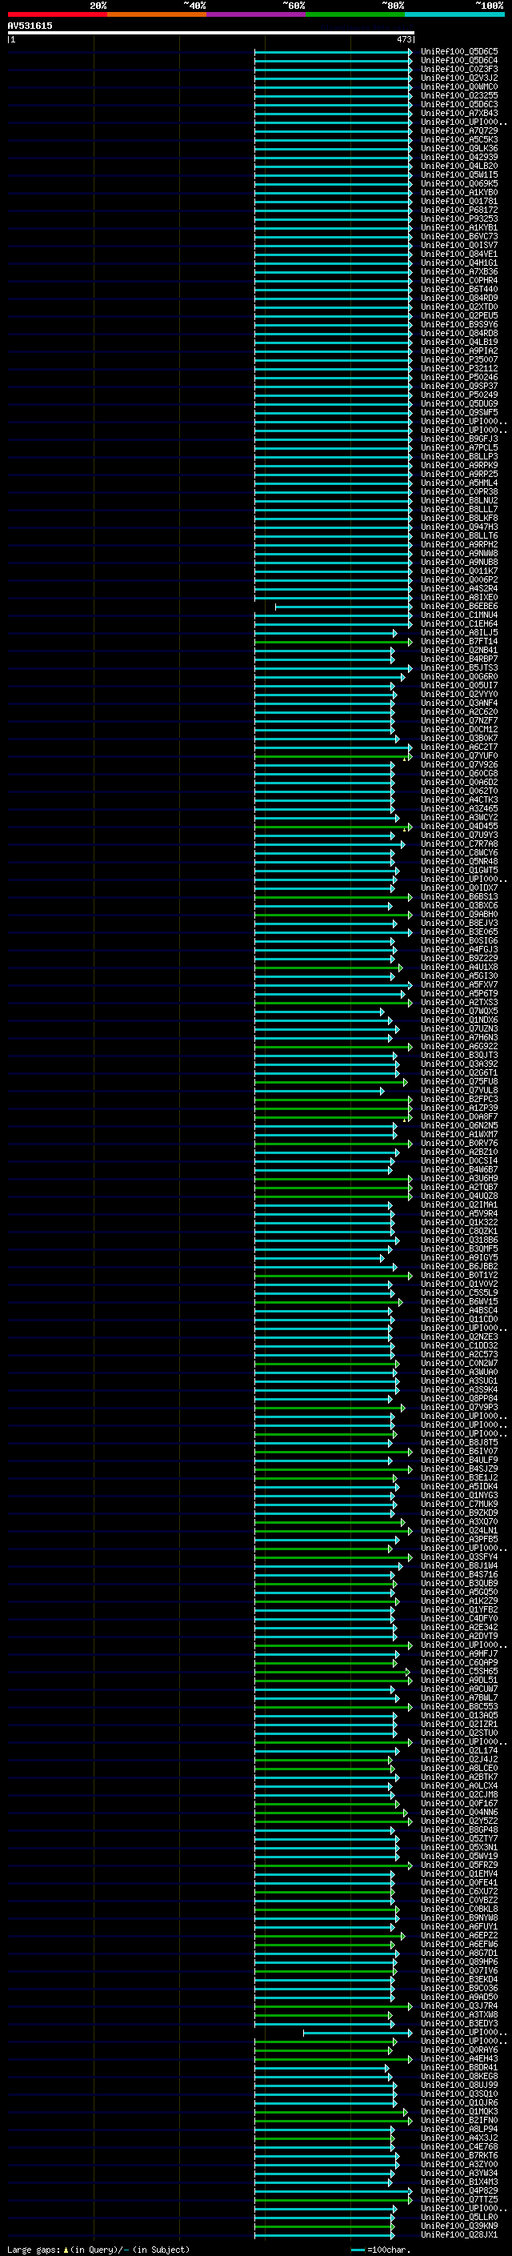Click the red 20% identity legend bar
Viewport: 512px width, 2256px height.
[57, 14]
